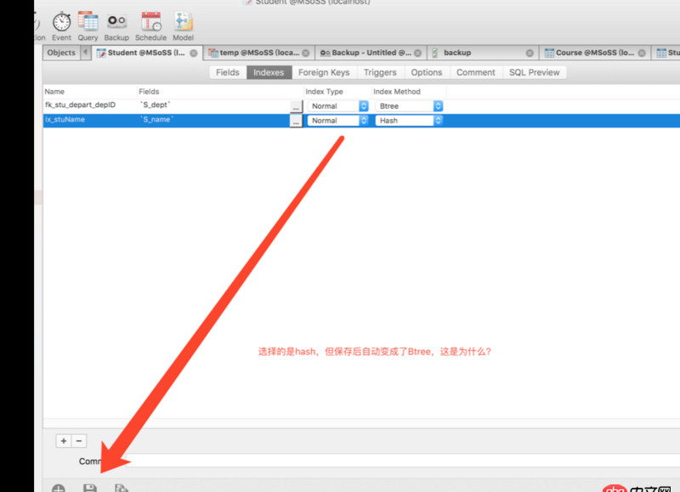Close the Backup - Untitled tab
This screenshot has height=492, width=680.
tap(417, 53)
